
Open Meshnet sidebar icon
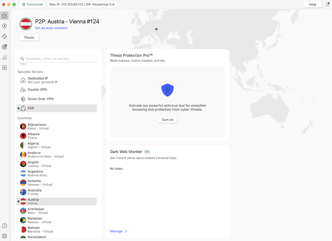(4, 36)
